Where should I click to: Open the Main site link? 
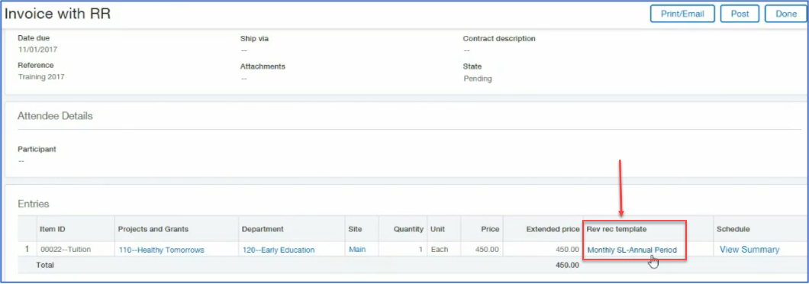pos(357,250)
